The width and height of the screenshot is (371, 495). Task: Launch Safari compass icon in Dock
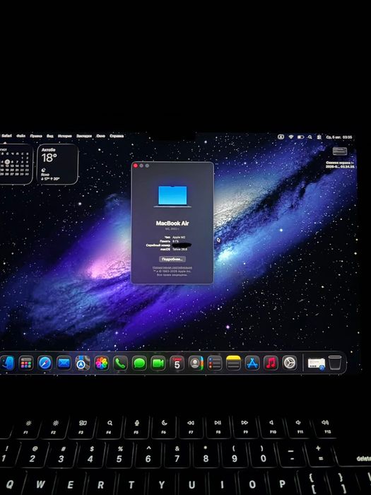(x=45, y=363)
